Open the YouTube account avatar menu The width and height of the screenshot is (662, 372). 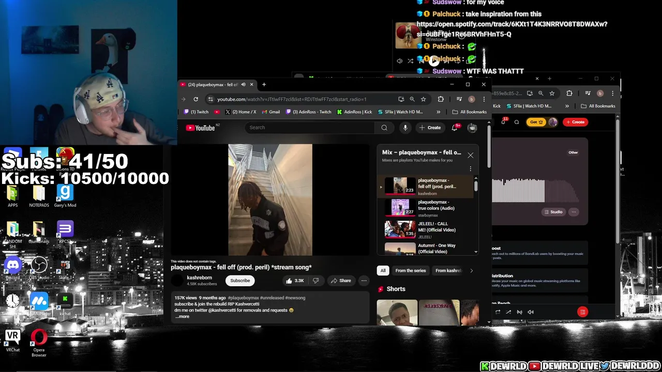[472, 128]
